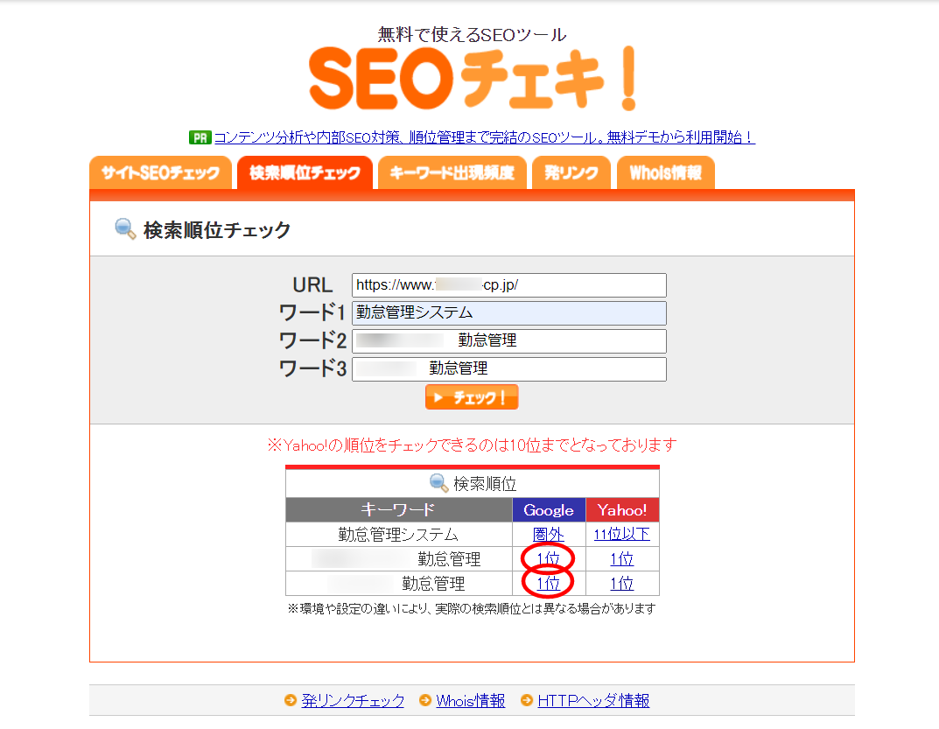This screenshot has height=729, width=939.
Task: Go to the 発リンク tab
Action: (571, 172)
